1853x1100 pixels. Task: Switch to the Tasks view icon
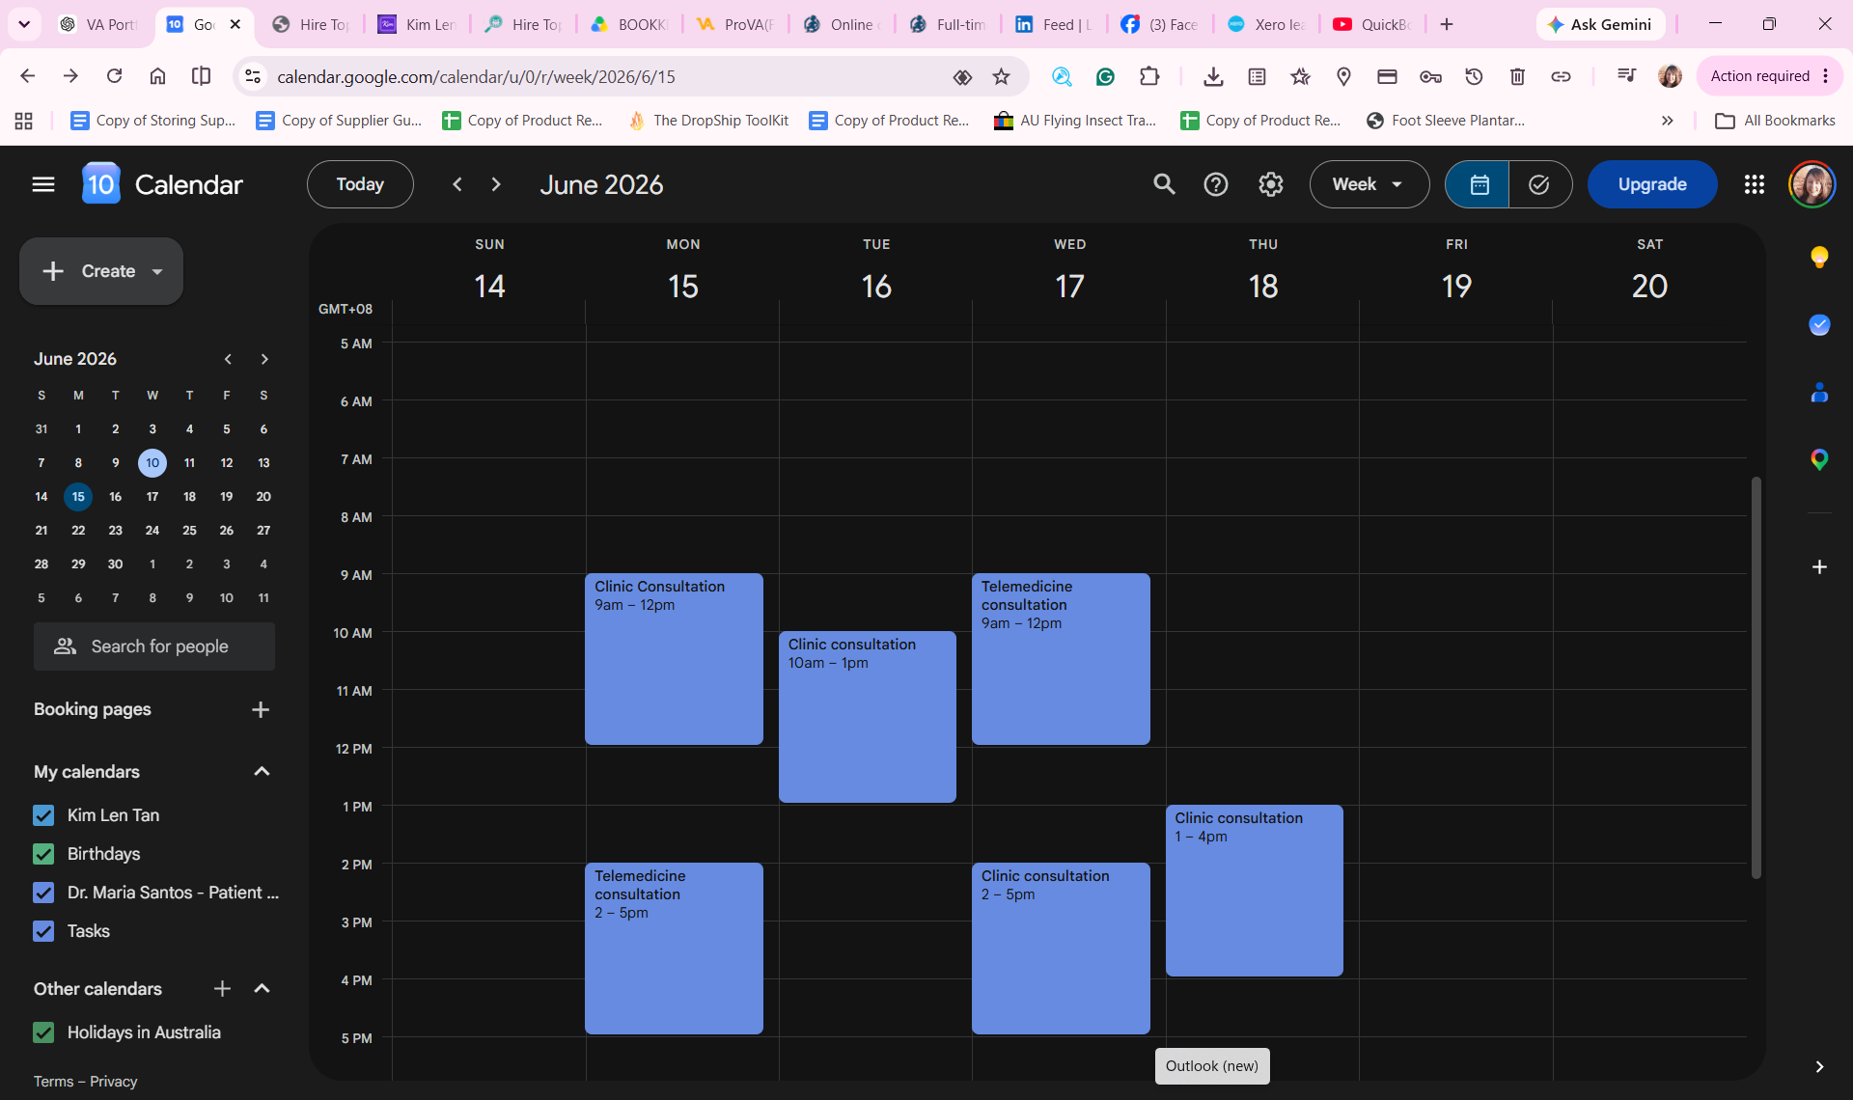click(1539, 184)
